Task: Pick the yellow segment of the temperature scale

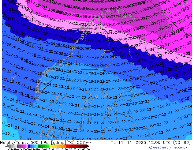Action: coord(50,146)
